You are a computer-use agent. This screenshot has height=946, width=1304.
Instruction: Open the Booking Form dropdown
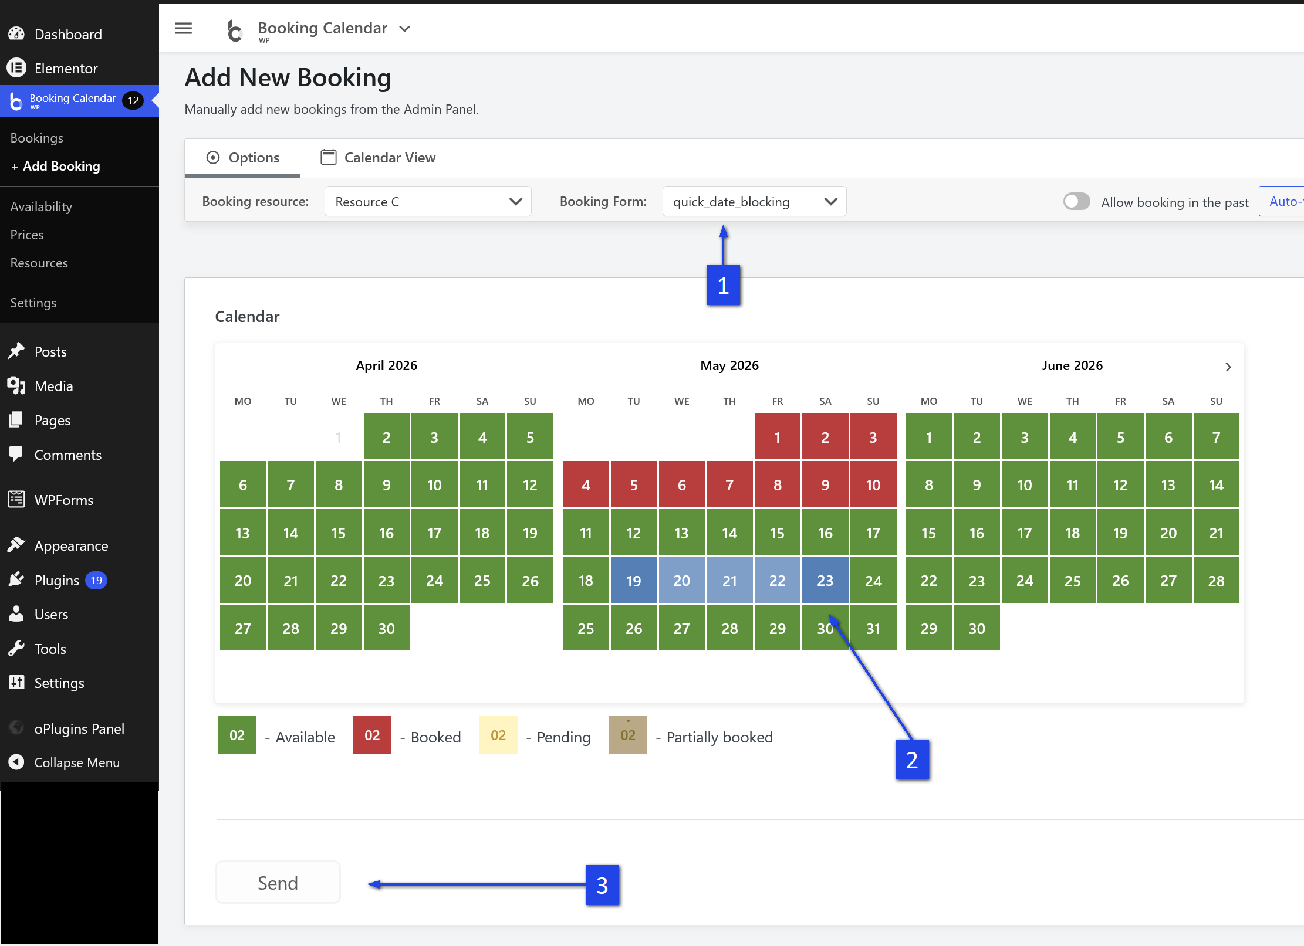754,202
